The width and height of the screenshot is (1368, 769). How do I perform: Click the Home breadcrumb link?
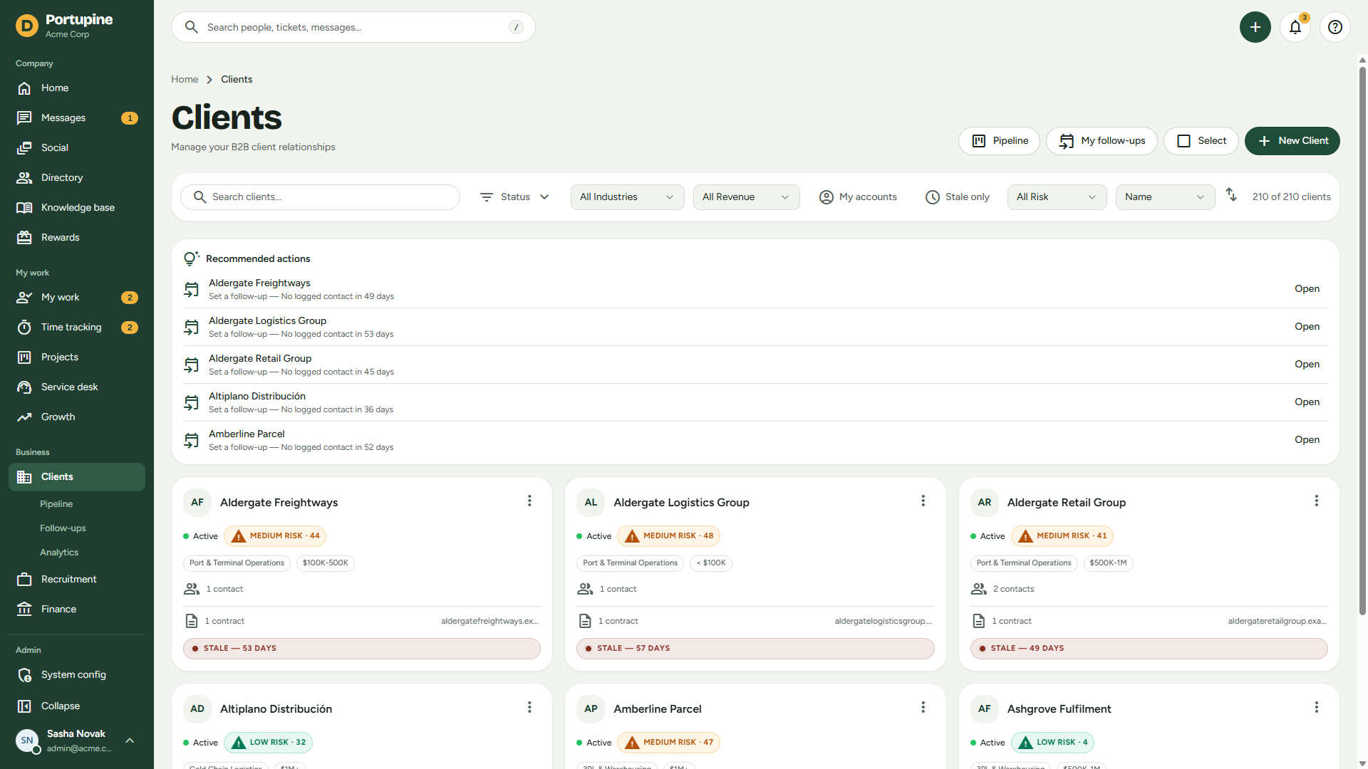pos(185,80)
